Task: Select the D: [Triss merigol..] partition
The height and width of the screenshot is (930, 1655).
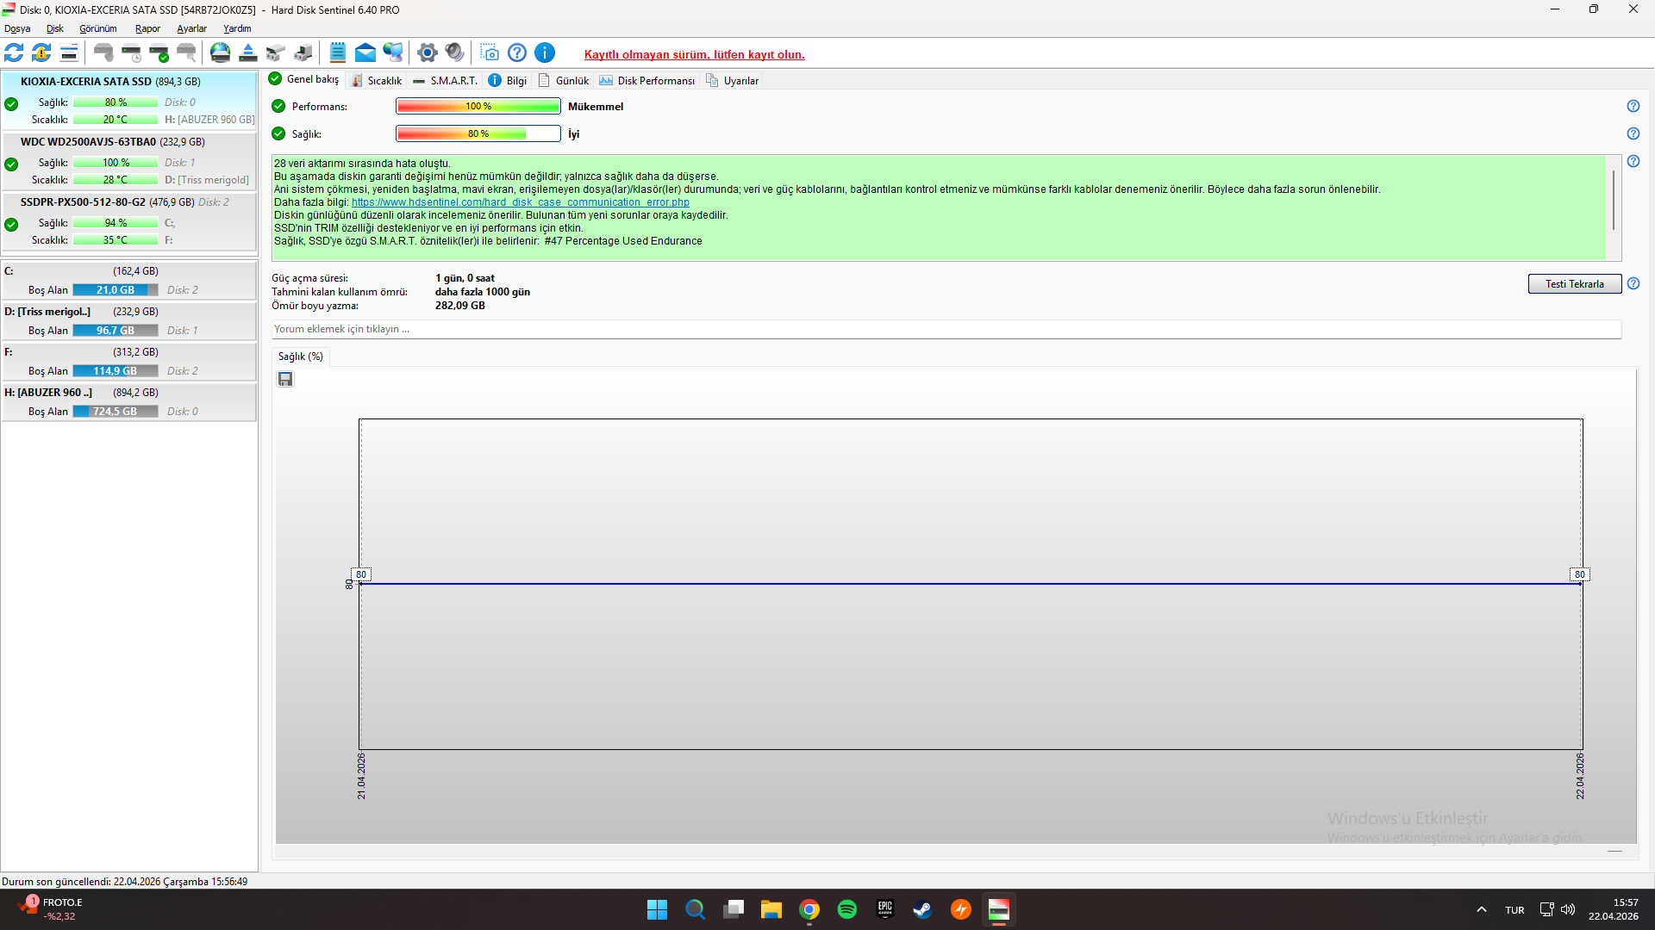Action: pos(129,321)
